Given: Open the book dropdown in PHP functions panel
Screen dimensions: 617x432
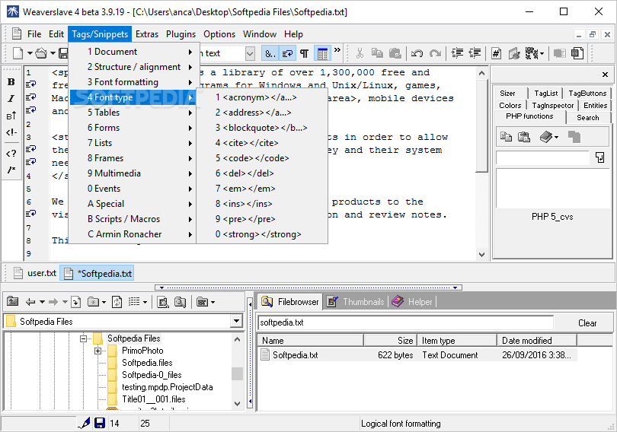Looking at the screenshot, I should pos(556,137).
